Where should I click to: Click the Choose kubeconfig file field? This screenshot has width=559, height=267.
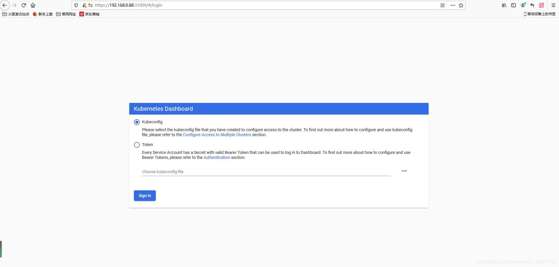tap(266, 172)
